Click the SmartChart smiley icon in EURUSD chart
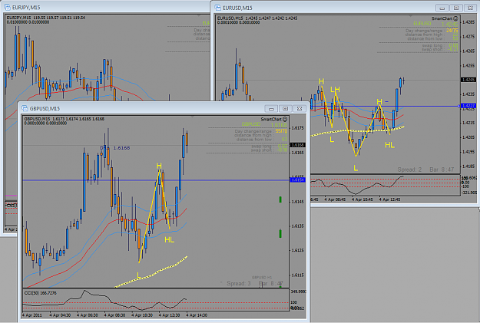 point(456,18)
